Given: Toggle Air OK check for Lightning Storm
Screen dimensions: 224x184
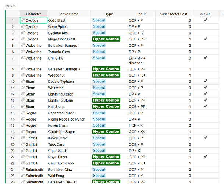Looking at the screenshot, I should coord(206,100).
